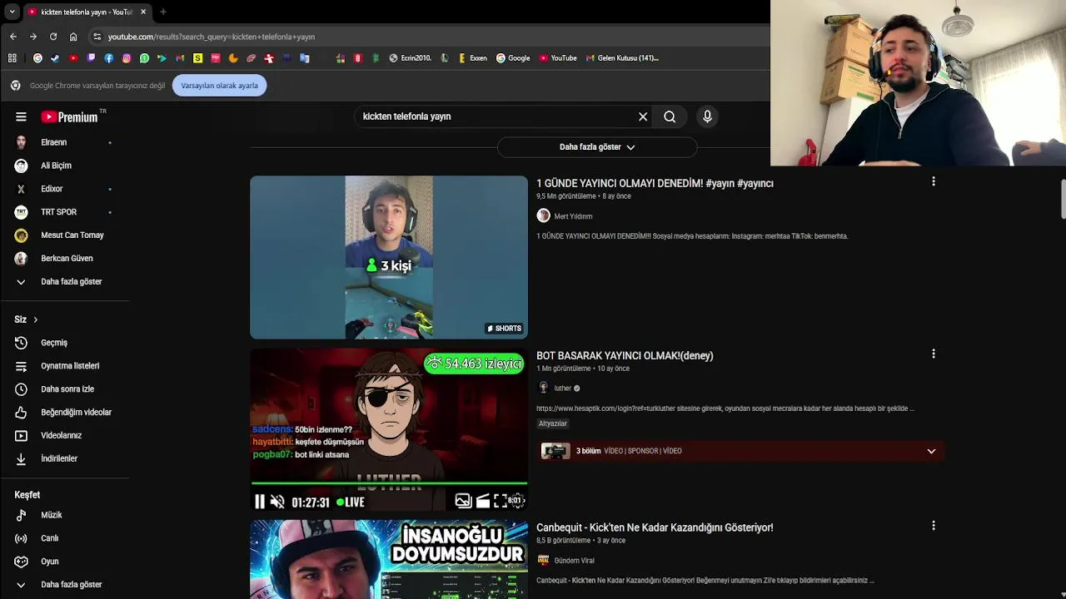This screenshot has width=1066, height=599.
Task: Open Mert Yıldırım channel name link
Action: coord(573,216)
